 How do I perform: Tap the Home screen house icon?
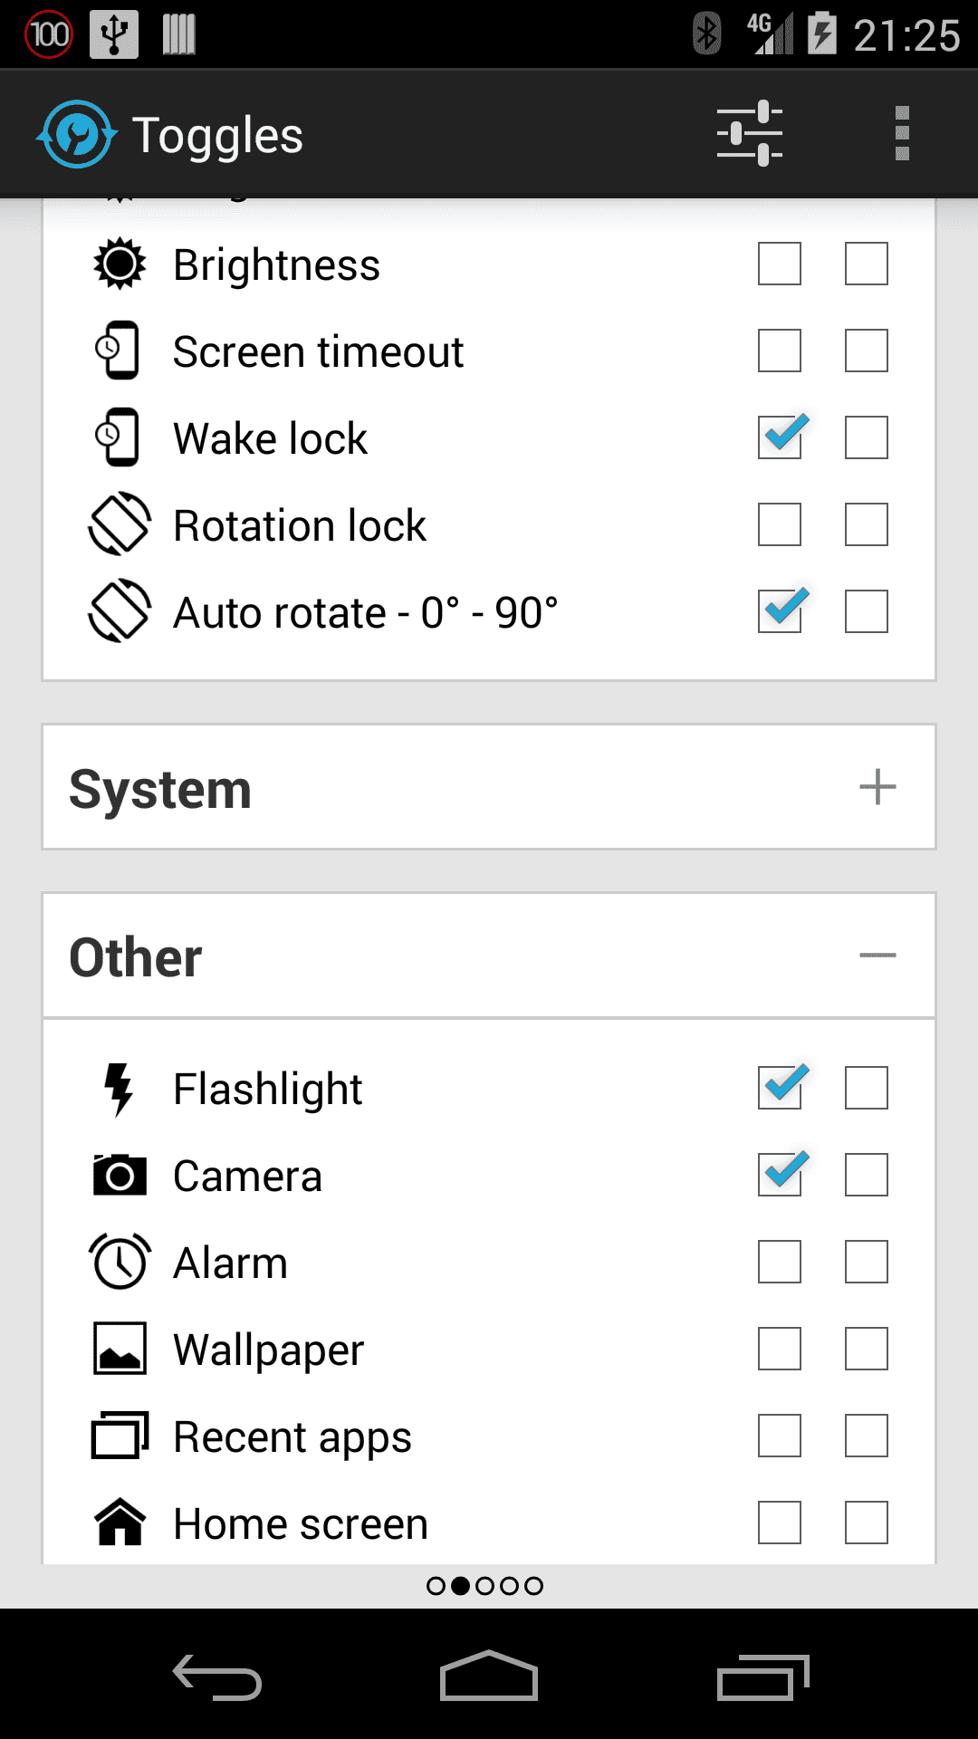click(x=120, y=1523)
